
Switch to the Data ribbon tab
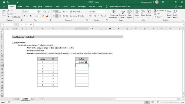(x=57, y=7)
